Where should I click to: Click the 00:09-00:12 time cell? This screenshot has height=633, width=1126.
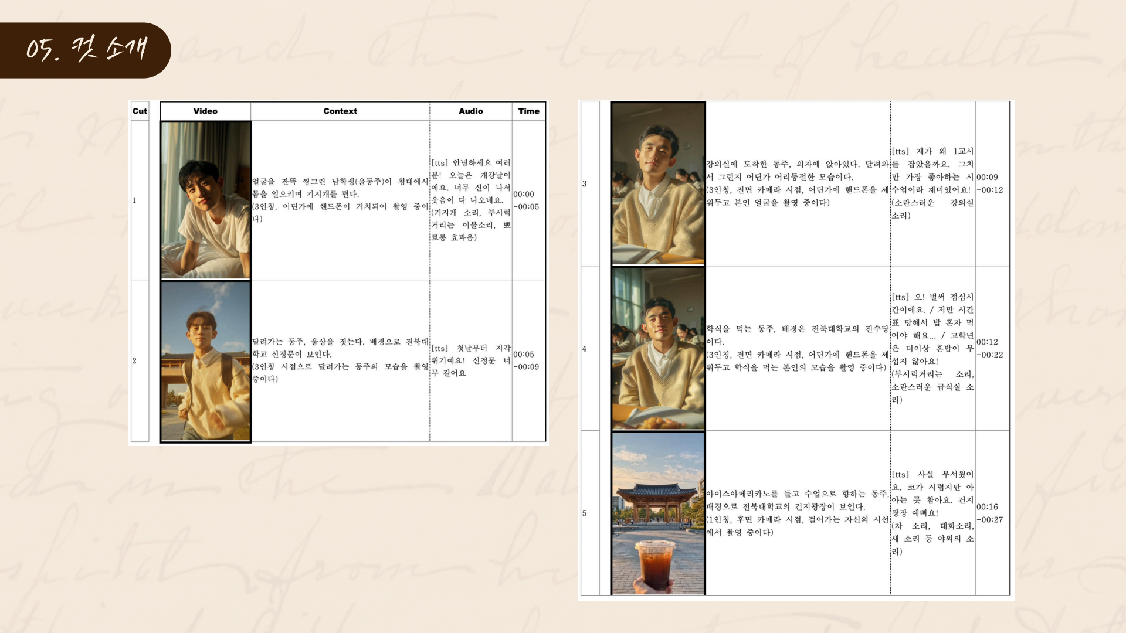(x=990, y=183)
